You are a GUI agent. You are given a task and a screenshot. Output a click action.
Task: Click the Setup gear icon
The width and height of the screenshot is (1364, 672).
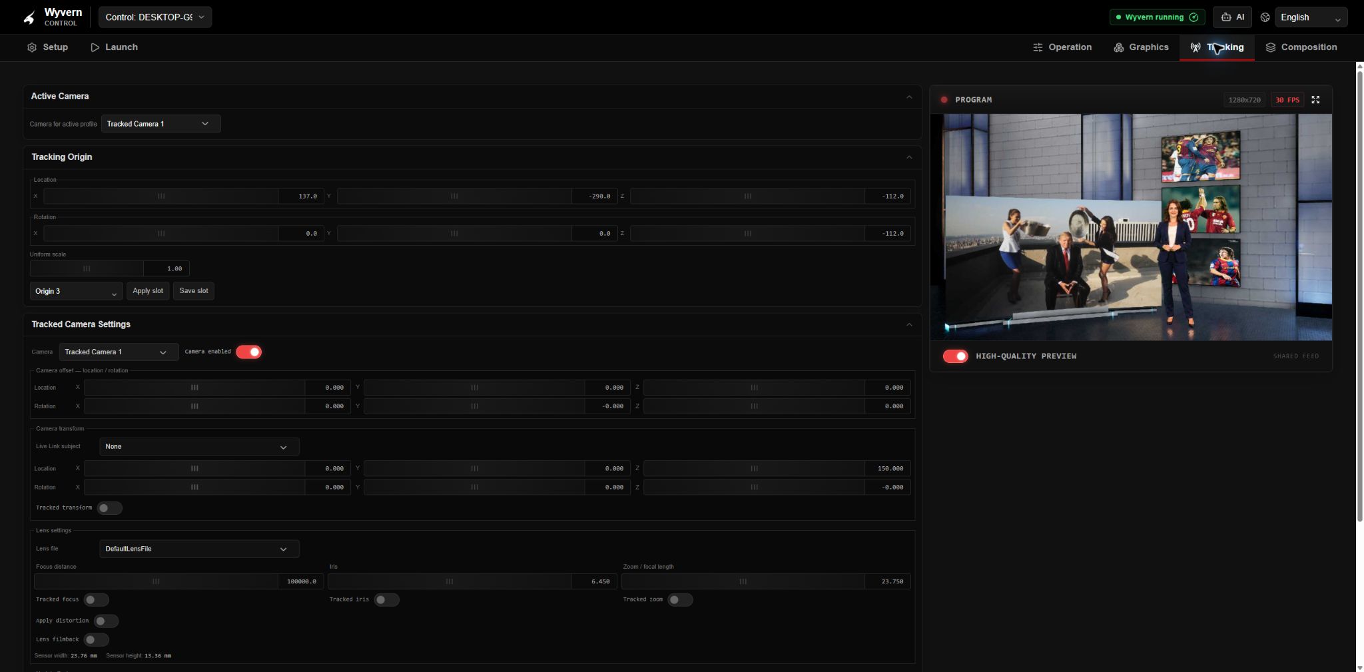pos(32,47)
